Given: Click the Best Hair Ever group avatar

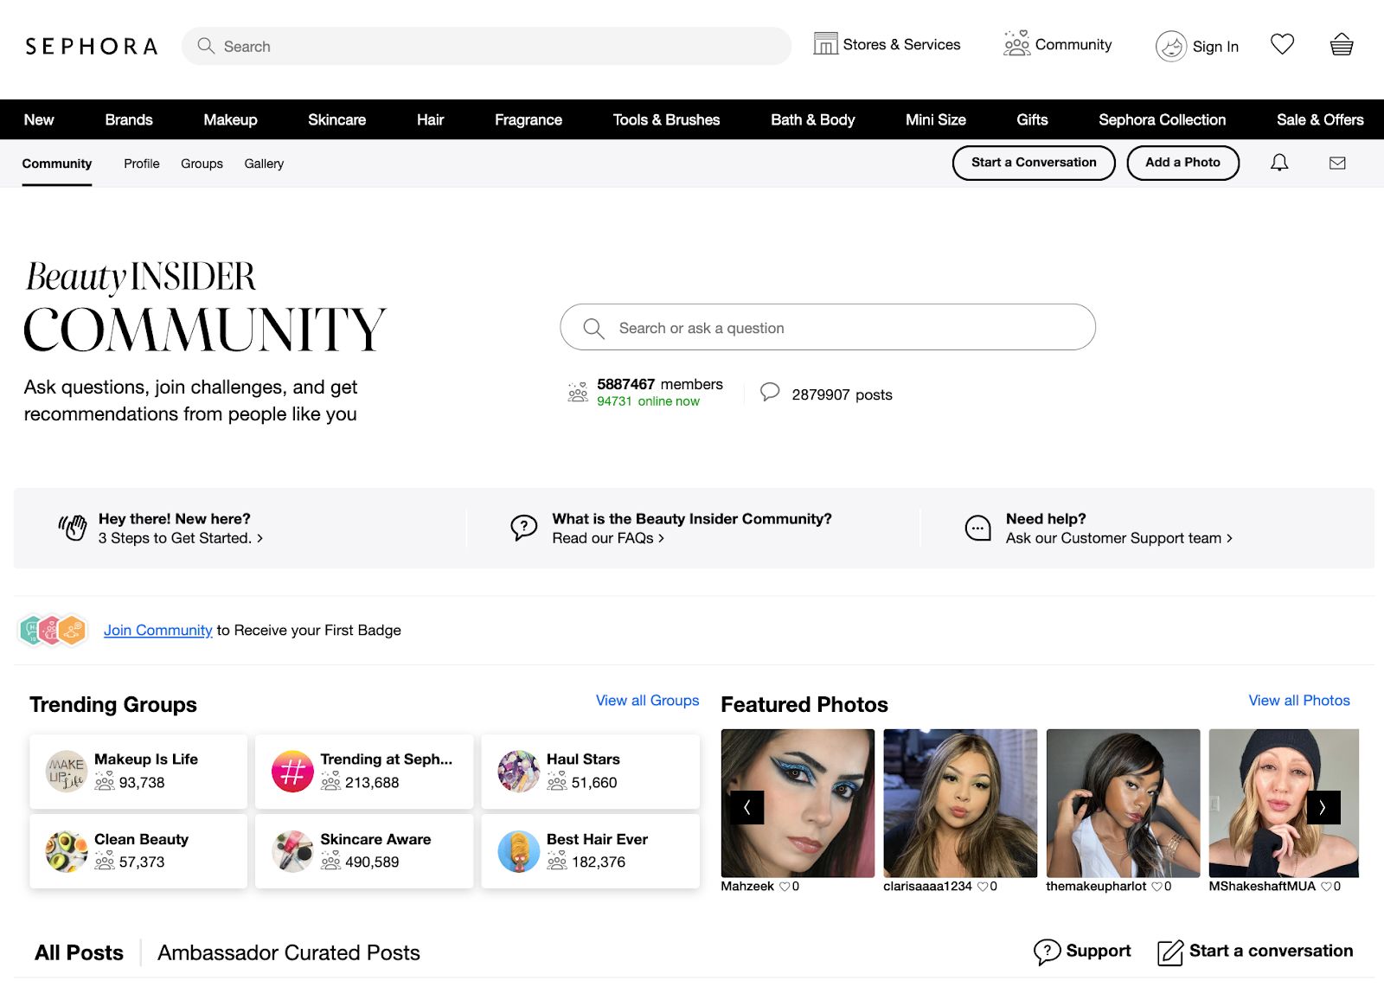Looking at the screenshot, I should (x=519, y=851).
